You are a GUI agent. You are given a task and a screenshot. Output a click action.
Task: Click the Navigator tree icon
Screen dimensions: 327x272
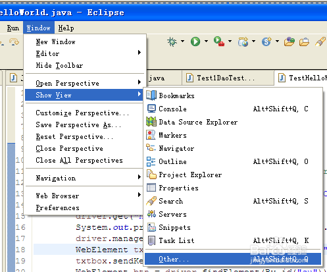[151, 148]
